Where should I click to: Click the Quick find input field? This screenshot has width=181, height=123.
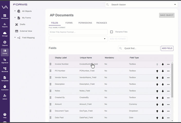139,48
